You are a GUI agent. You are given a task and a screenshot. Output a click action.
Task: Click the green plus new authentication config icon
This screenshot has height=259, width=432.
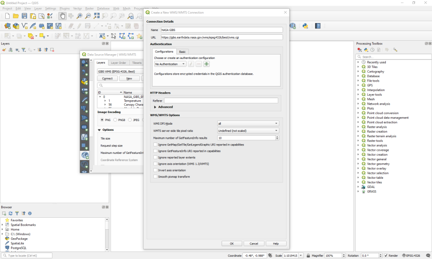(x=206, y=64)
